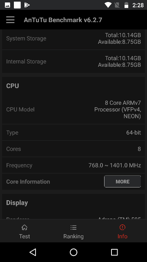Tap the Android back navigation button
This screenshot has height=262, width=147.
pyautogui.click(x=33, y=252)
